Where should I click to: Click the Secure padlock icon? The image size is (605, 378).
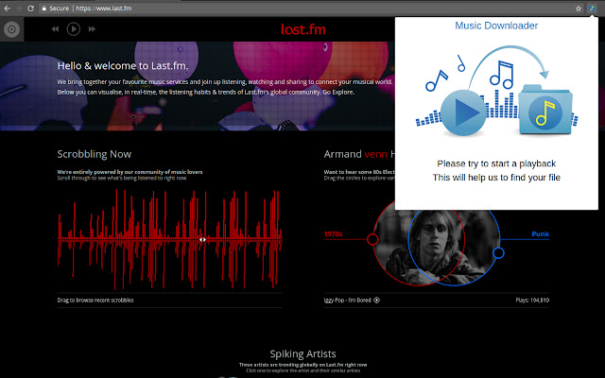[44, 9]
